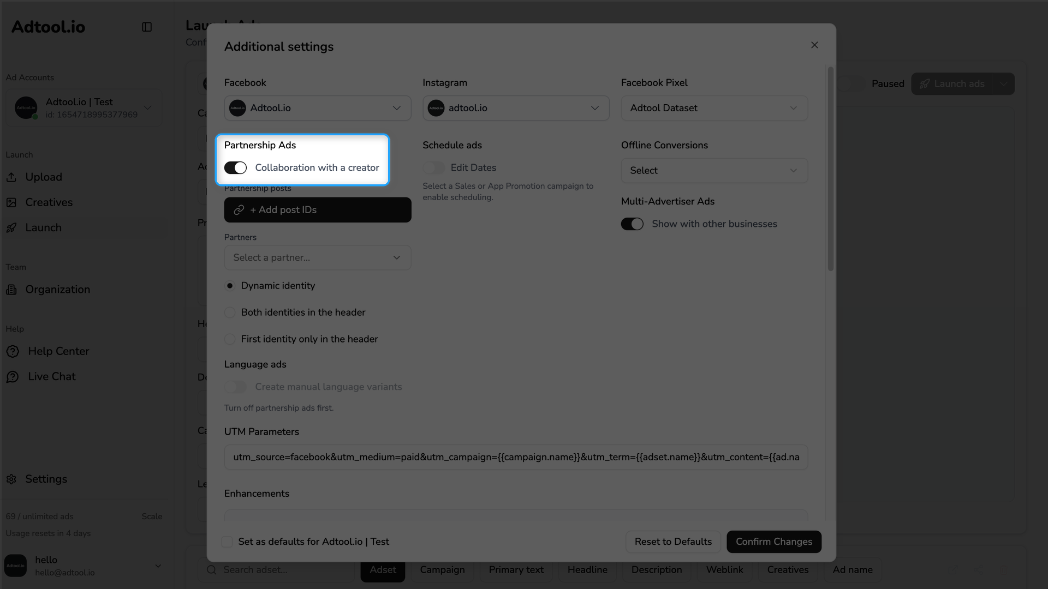This screenshot has width=1048, height=589.
Task: Click the Creatives image icon
Action: (11, 202)
